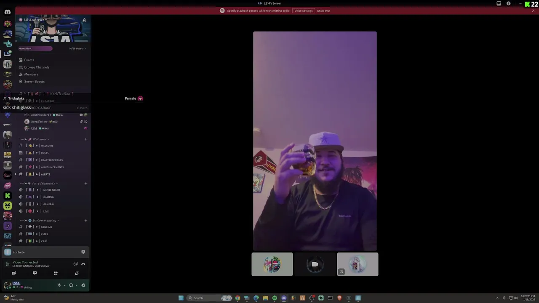
Task: Click the green Kick app server icon
Action: (x=7, y=195)
